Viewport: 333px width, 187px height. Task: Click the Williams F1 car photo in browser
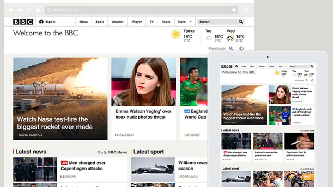point(153,170)
